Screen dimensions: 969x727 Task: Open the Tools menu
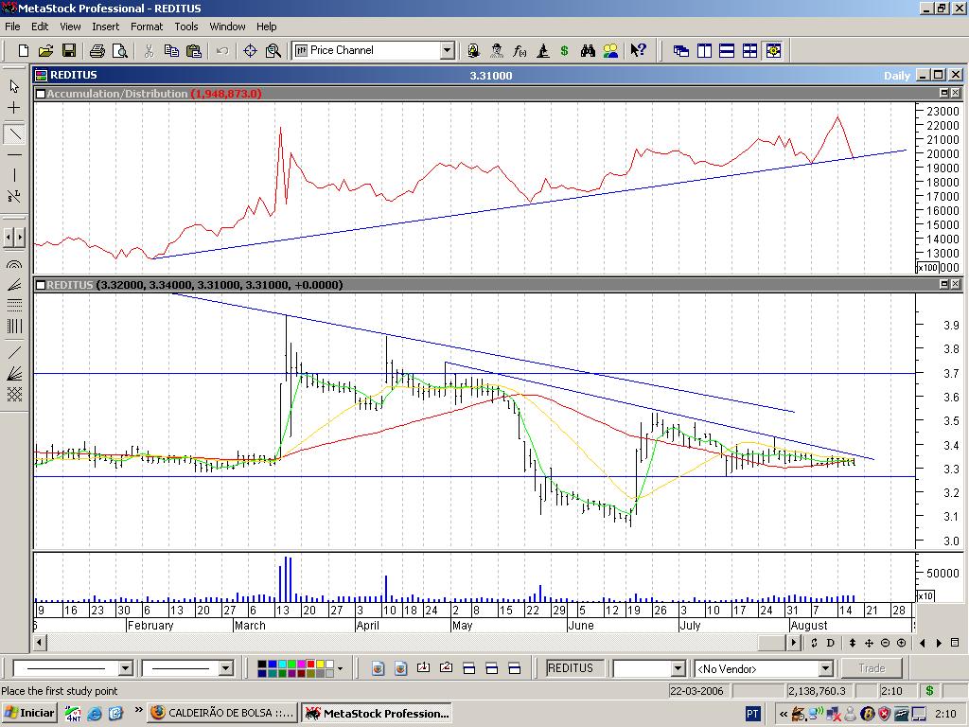pos(186,27)
